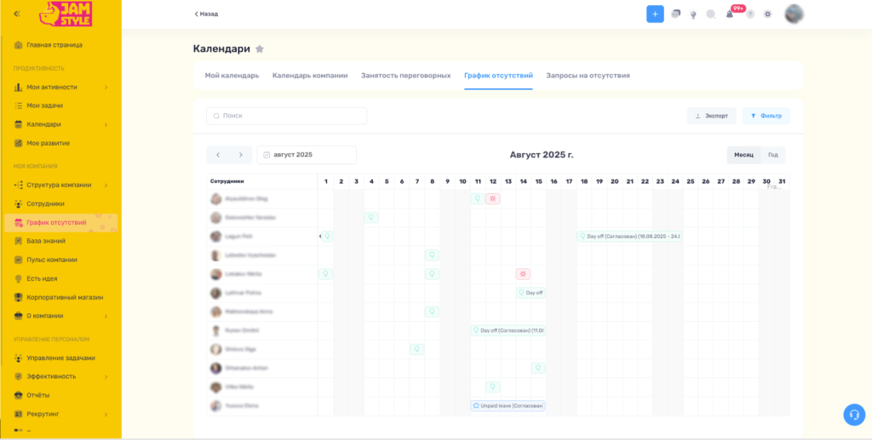Viewport: 872px width, 440px height.
Task: Click the Поиск search field
Action: (287, 116)
